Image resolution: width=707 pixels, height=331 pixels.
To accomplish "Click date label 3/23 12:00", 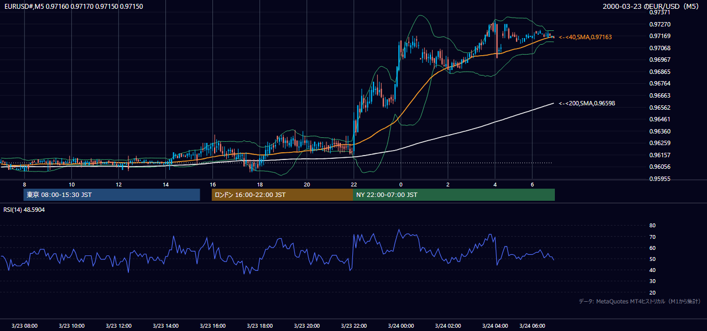I will click(118, 326).
